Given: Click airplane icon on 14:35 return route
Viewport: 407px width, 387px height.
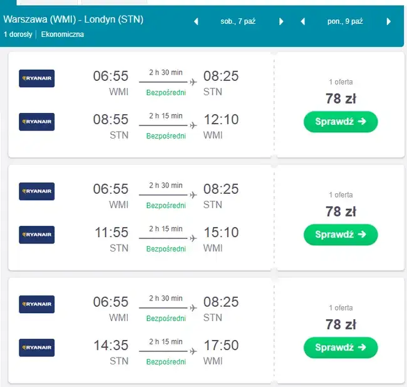Looking at the screenshot, I should pyautogui.click(x=193, y=351).
